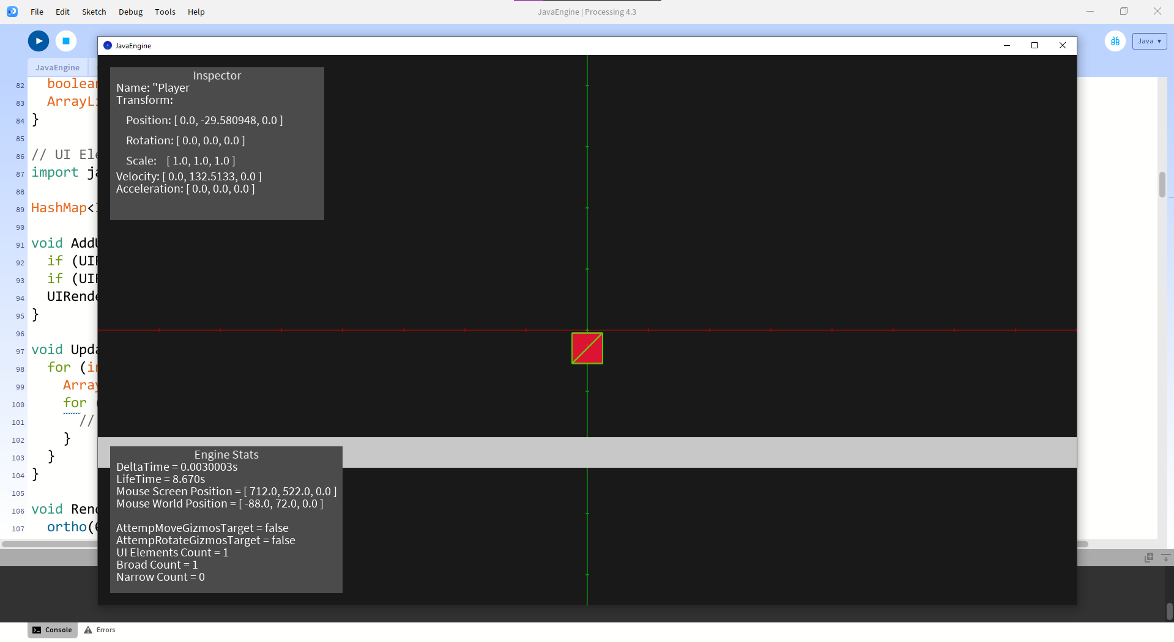Click the warning icon next to Errors
The width and height of the screenshot is (1174, 642).
[x=87, y=629]
